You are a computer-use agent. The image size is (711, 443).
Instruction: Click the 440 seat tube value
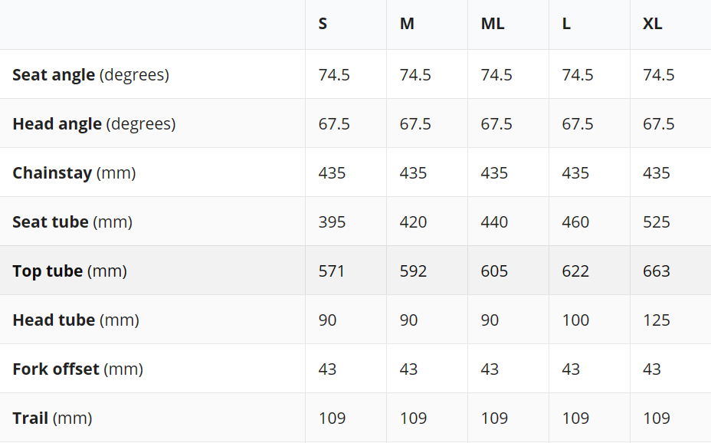coord(494,222)
